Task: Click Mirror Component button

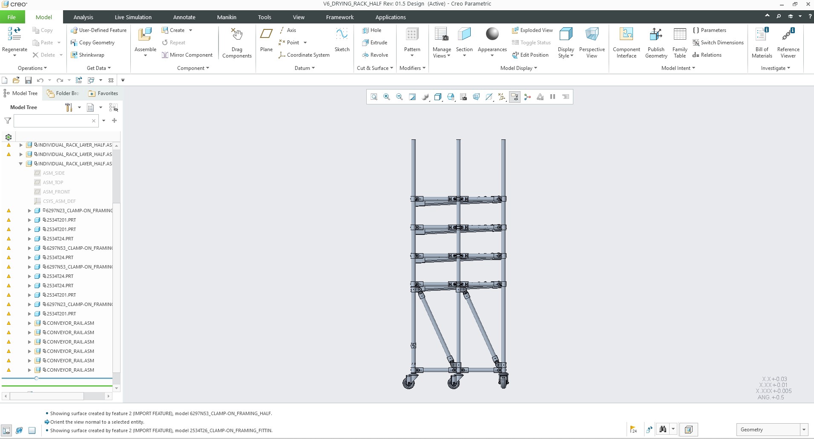Action: (187, 55)
